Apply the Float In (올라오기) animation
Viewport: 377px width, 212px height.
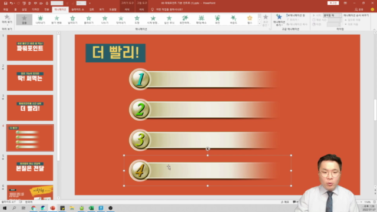coord(89,19)
